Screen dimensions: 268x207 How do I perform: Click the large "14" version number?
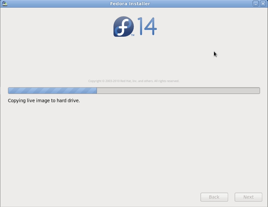pos(147,27)
